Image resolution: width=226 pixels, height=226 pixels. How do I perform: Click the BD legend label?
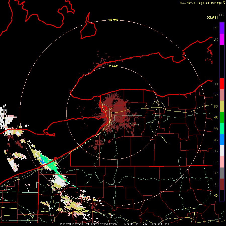pos(215,106)
